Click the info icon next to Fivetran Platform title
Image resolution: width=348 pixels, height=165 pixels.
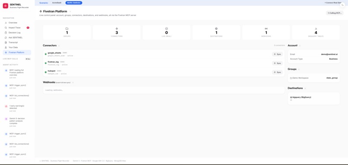70,12
